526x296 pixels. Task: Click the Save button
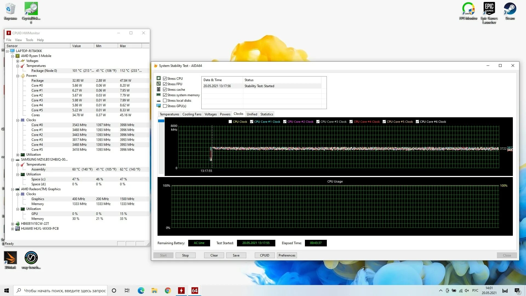coord(236,255)
